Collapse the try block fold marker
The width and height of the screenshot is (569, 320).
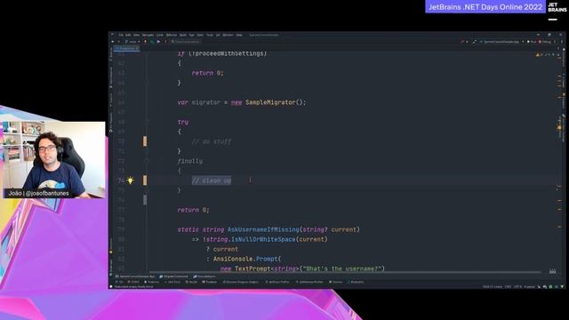(147, 122)
